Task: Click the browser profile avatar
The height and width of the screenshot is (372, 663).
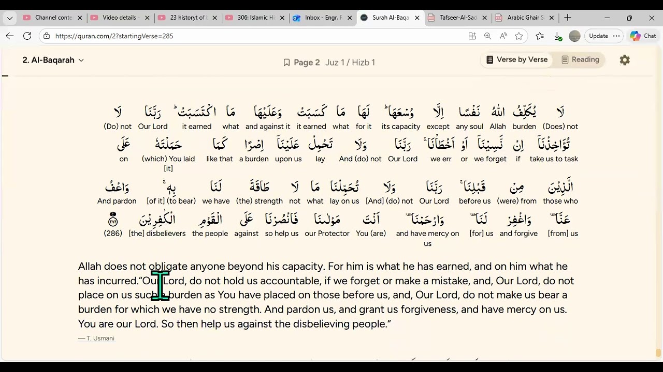Action: coord(574,36)
